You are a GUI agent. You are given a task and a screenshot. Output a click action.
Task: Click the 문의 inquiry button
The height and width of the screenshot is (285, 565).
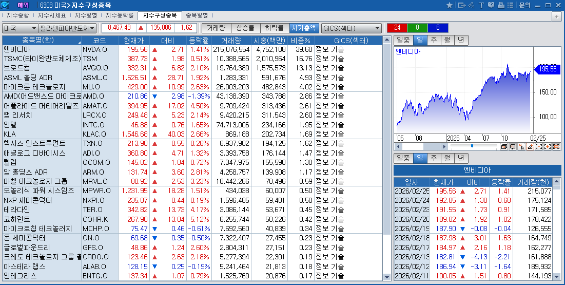tap(524, 5)
